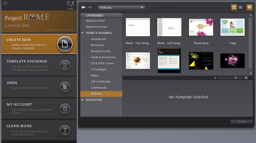Click the large thumbnail size icon

[x=246, y=78]
